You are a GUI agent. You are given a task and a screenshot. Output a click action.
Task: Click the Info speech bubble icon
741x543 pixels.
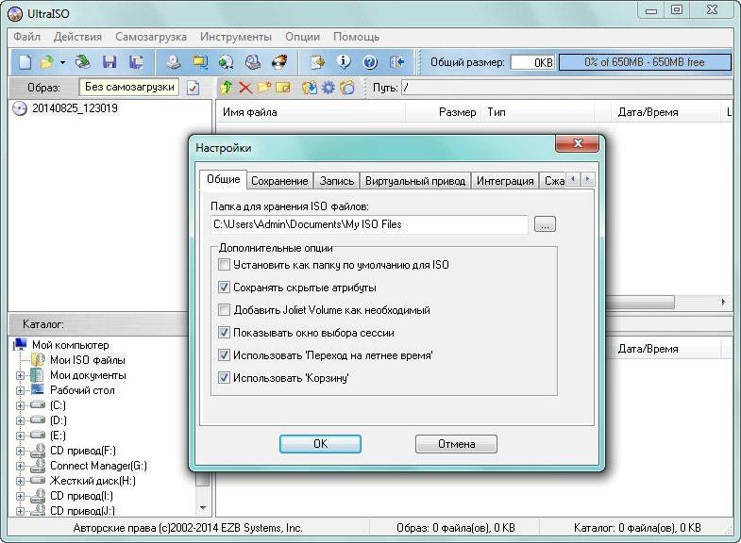(344, 62)
